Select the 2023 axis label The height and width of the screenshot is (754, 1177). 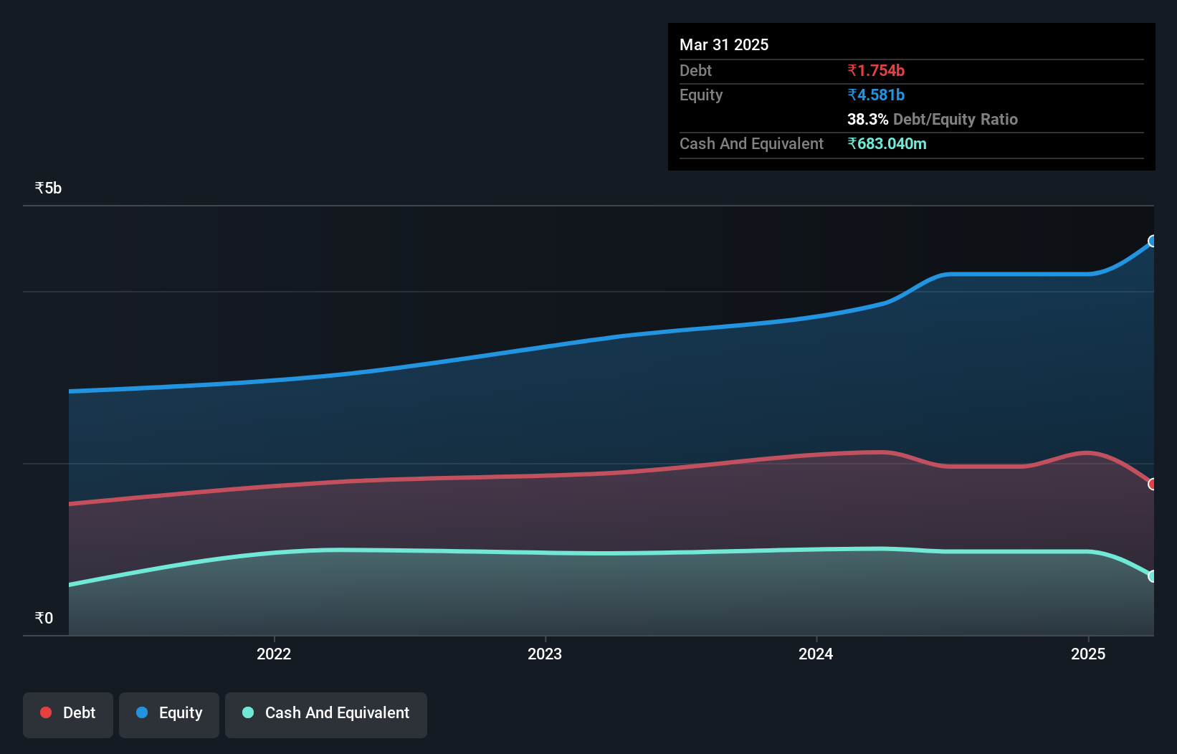[545, 654]
